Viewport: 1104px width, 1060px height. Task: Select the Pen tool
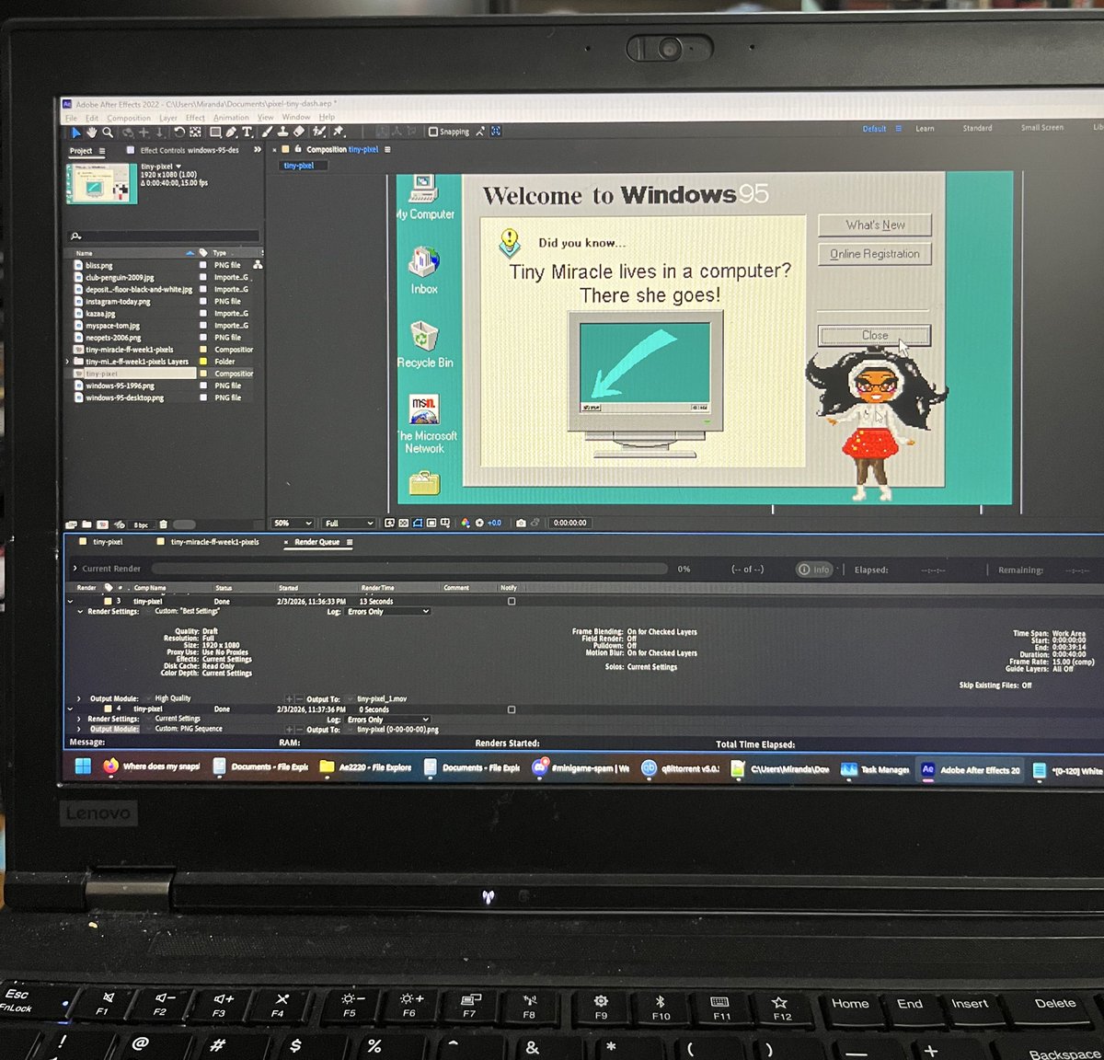(231, 132)
